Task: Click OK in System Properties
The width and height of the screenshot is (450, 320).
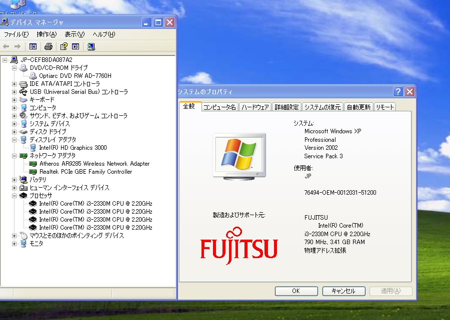Action: [296, 291]
